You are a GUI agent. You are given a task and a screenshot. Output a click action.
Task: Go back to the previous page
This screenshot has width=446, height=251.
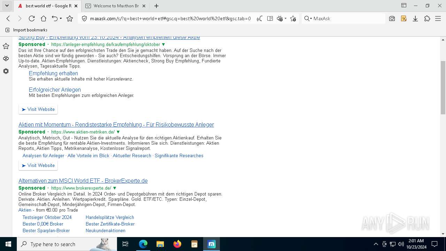[8, 18]
